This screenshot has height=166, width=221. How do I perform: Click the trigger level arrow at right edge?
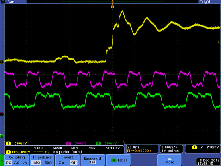(x=219, y=42)
